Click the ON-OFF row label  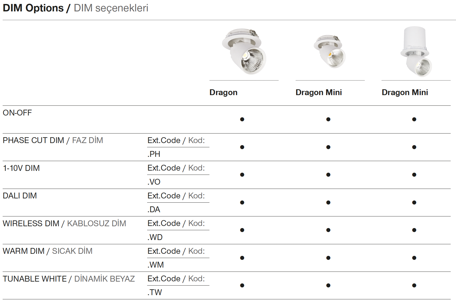17,113
